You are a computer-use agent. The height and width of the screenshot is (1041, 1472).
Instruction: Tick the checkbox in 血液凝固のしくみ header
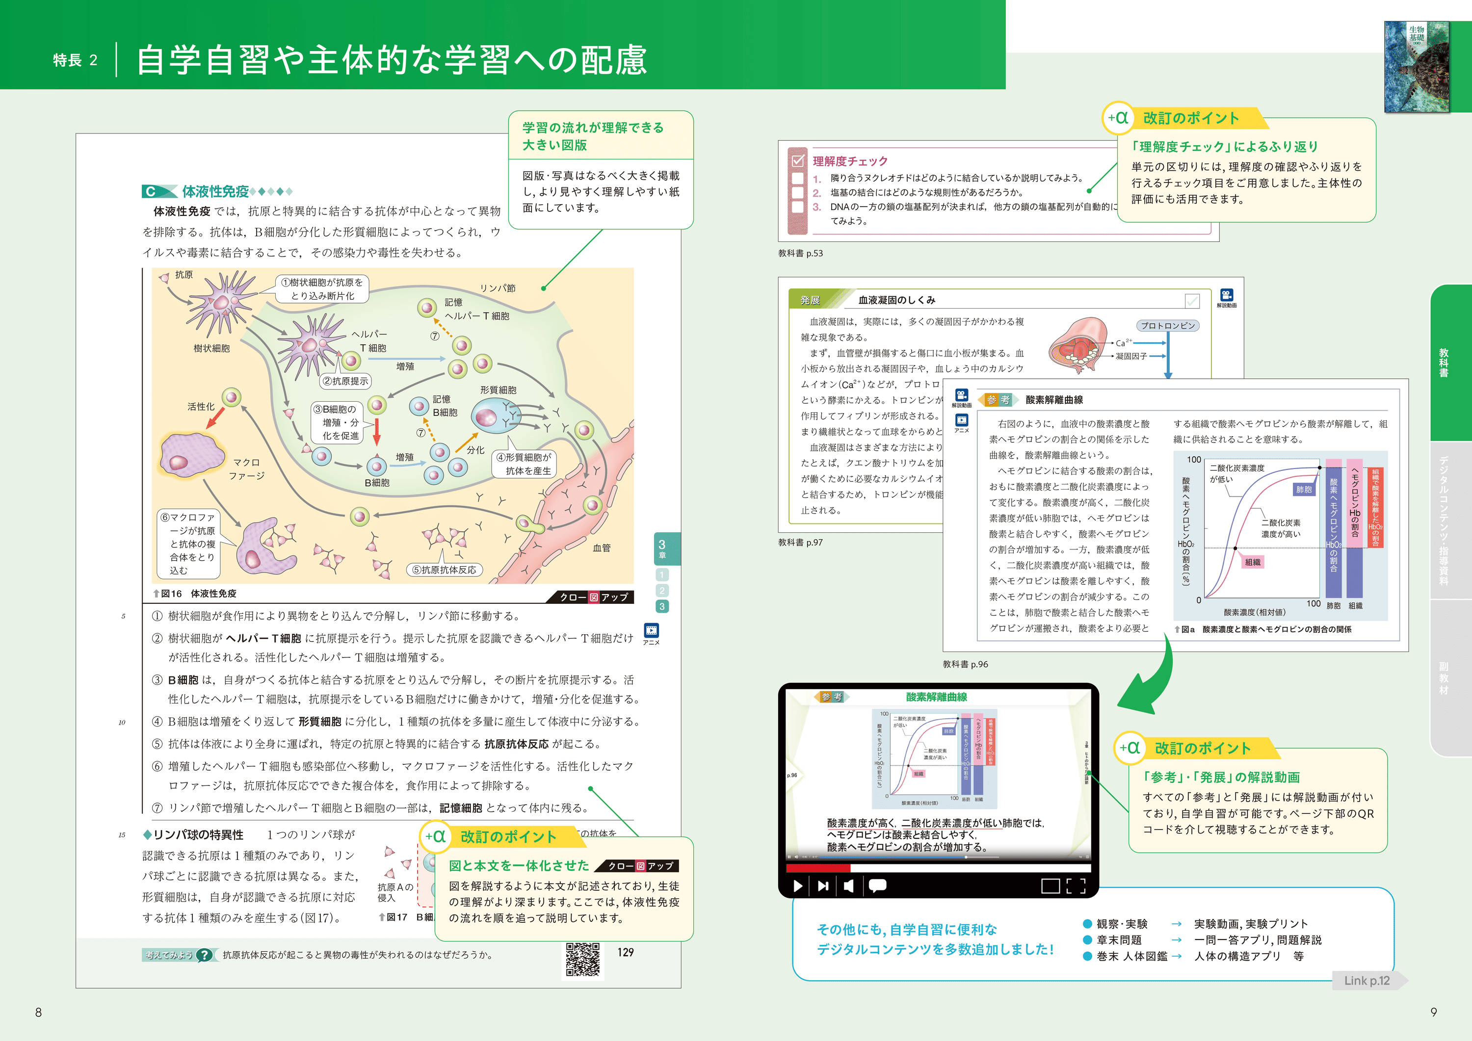pyautogui.click(x=1192, y=300)
